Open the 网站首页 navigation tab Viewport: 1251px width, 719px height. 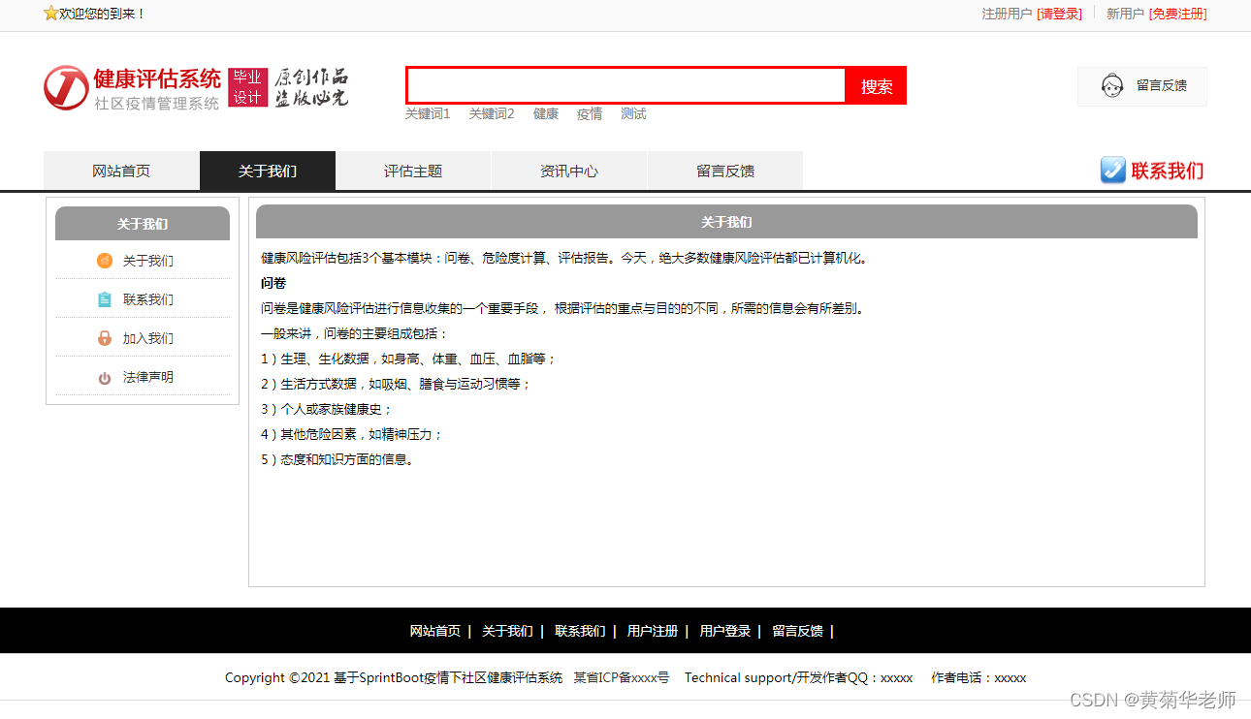click(121, 171)
